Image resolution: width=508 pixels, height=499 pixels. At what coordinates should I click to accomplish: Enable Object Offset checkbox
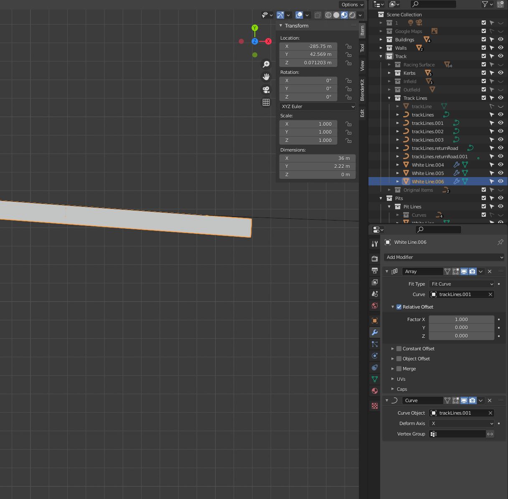pyautogui.click(x=399, y=359)
